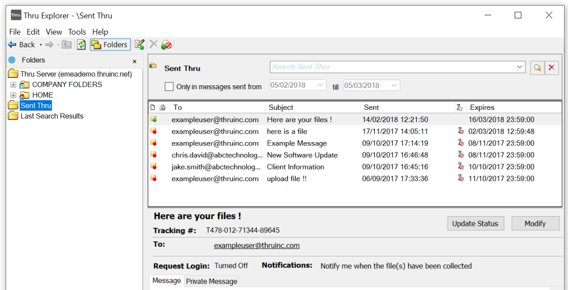The image size is (568, 290).
Task: Open the Tools menu
Action: 77,32
